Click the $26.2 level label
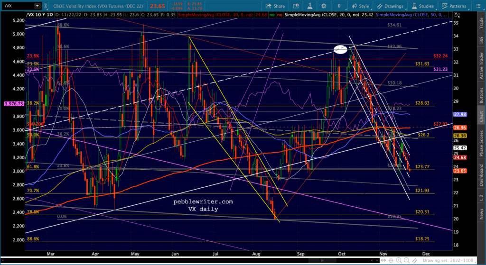The image size is (486, 265). pos(423,135)
